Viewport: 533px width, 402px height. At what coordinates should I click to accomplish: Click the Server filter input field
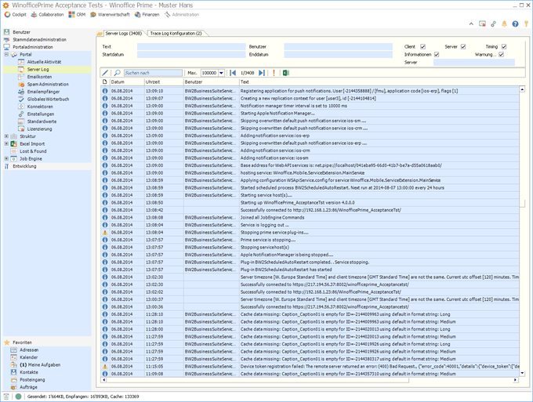click(x=474, y=62)
